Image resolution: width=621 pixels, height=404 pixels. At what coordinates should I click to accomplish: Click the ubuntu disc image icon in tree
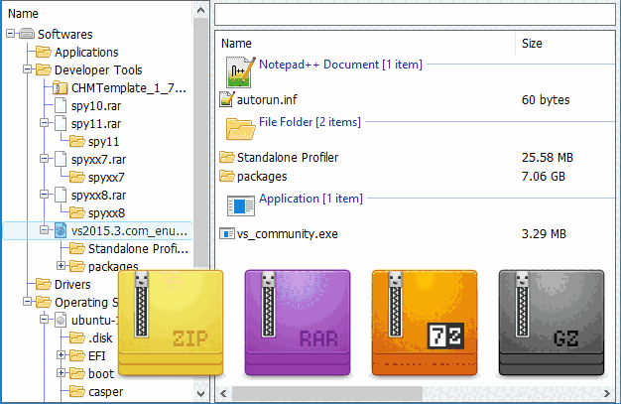[x=61, y=320]
